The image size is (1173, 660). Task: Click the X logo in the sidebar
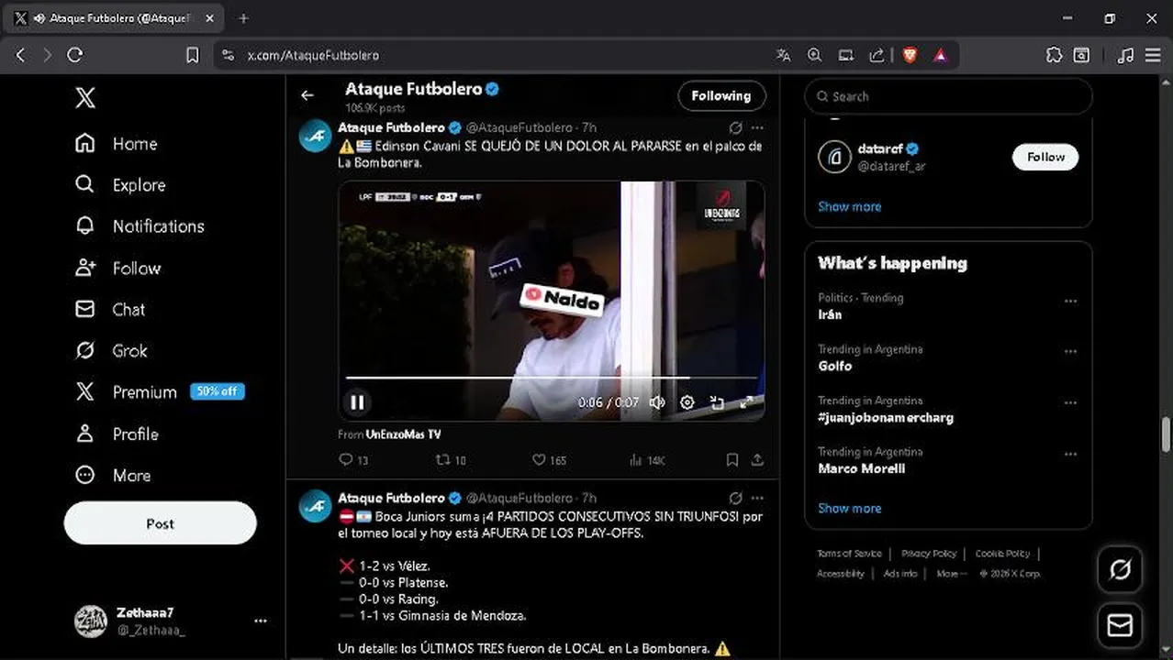coord(85,97)
